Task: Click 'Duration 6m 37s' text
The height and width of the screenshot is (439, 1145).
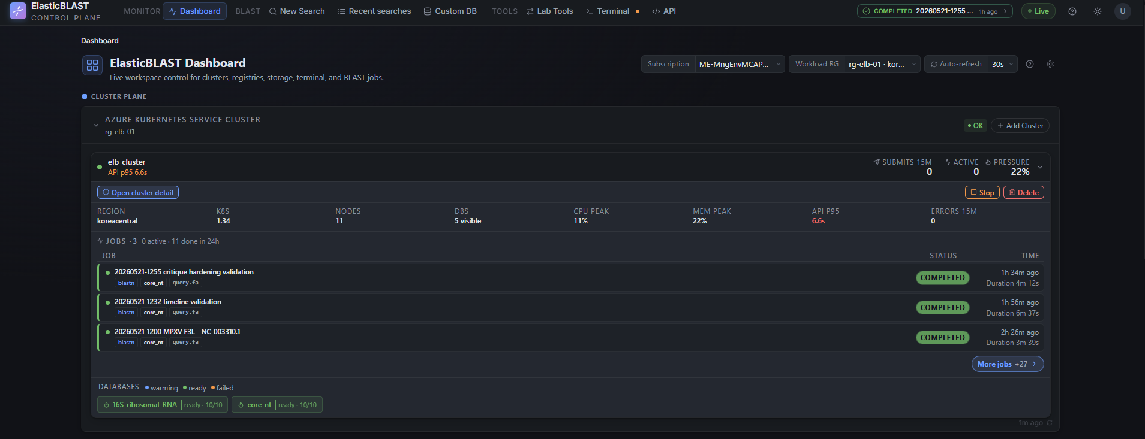Action: [x=1012, y=313]
